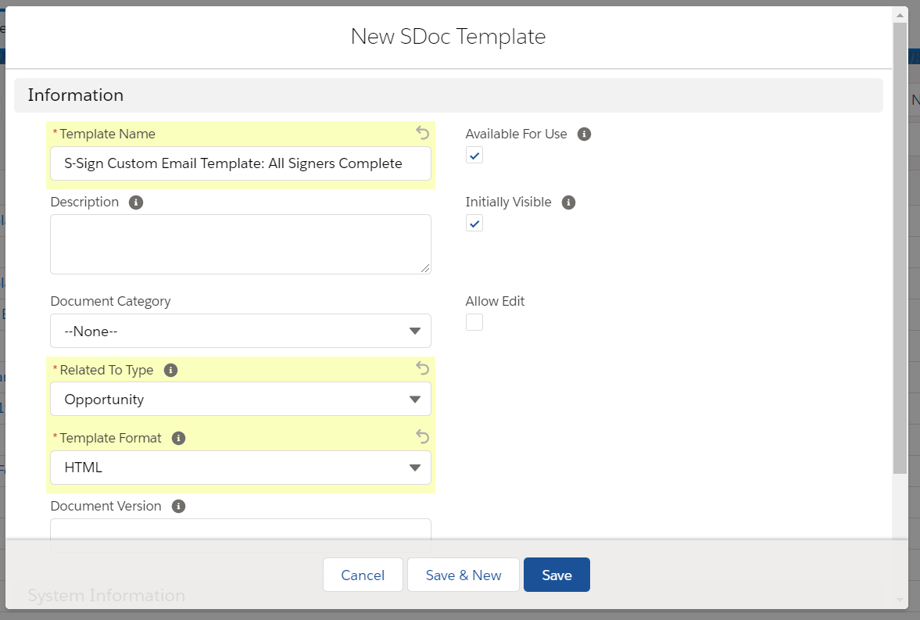The width and height of the screenshot is (920, 620).
Task: Click the Save button
Action: [x=557, y=575]
